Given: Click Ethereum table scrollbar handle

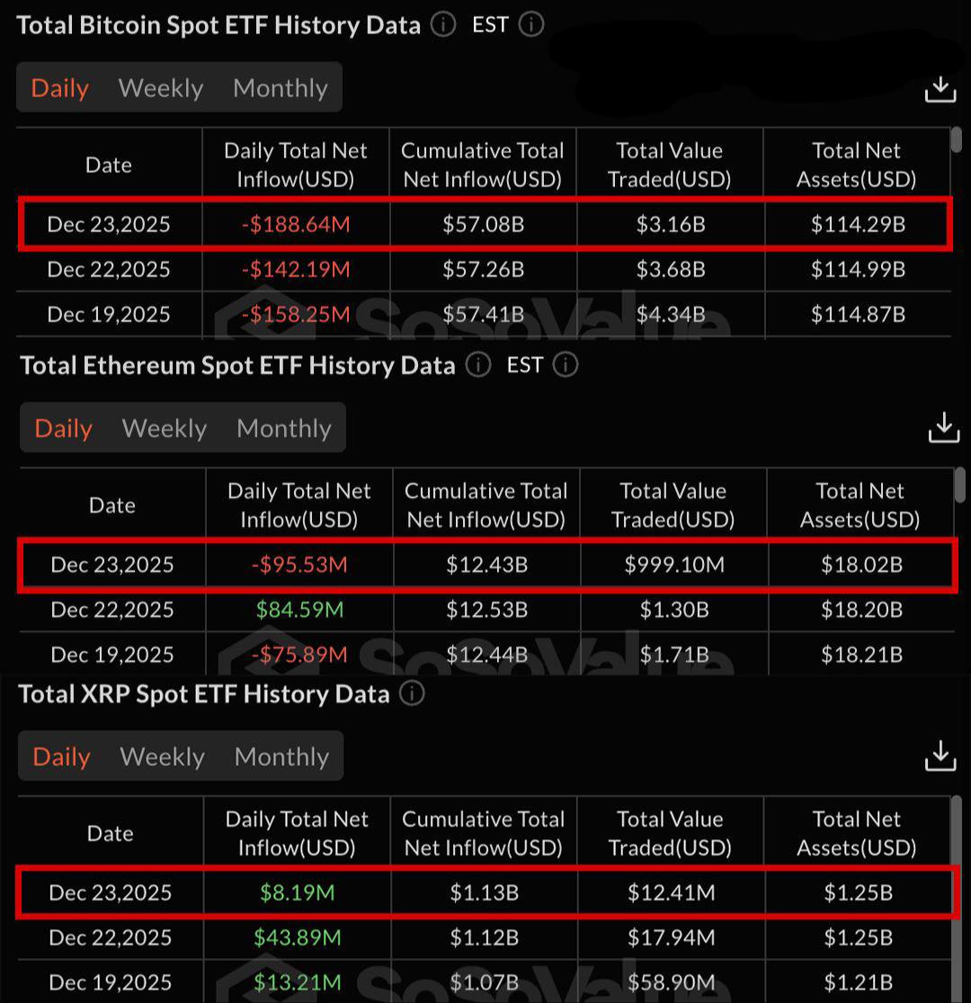Looking at the screenshot, I should 960,486.
